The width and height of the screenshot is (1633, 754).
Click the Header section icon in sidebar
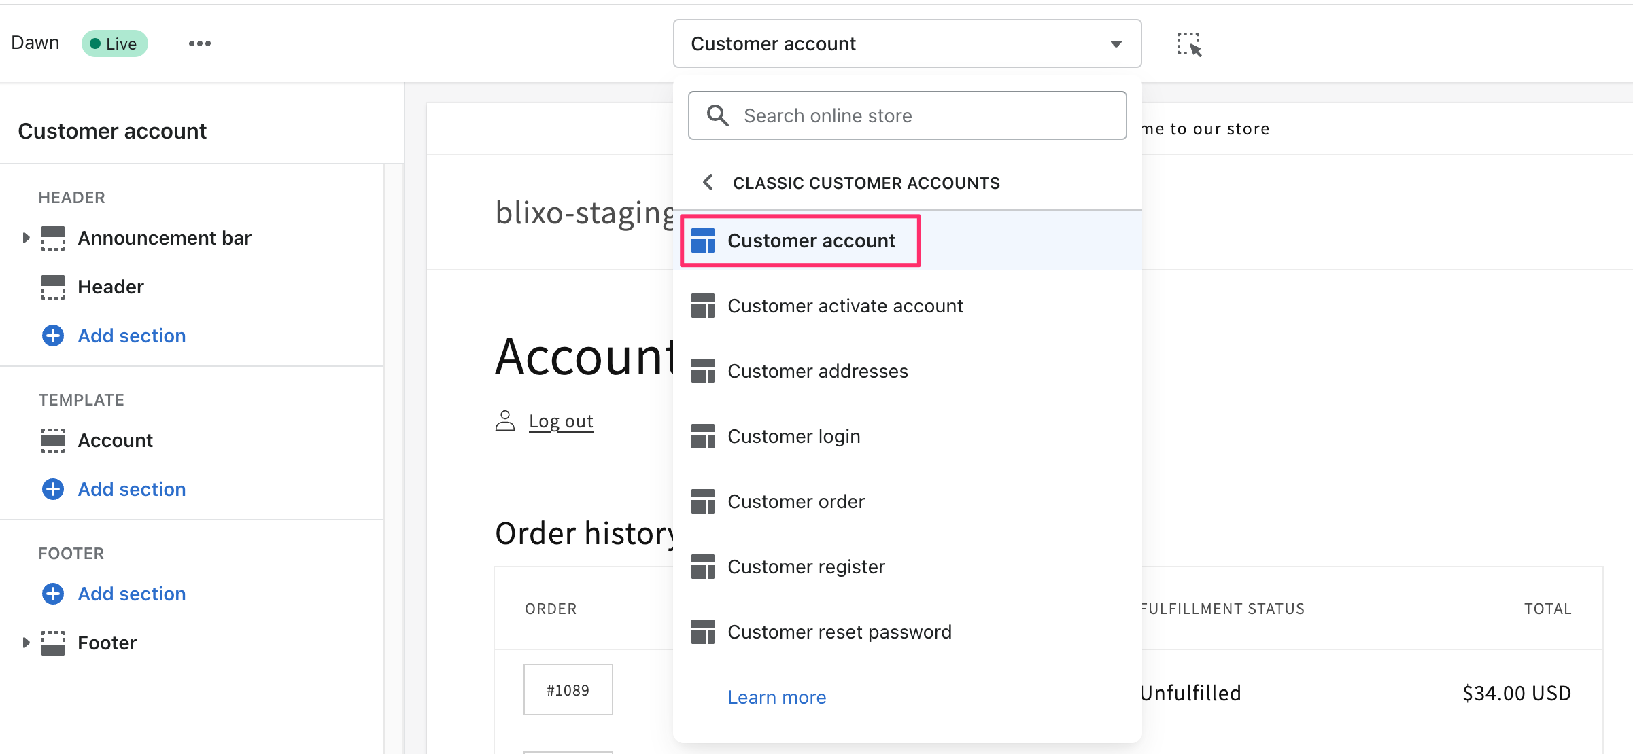coord(53,287)
